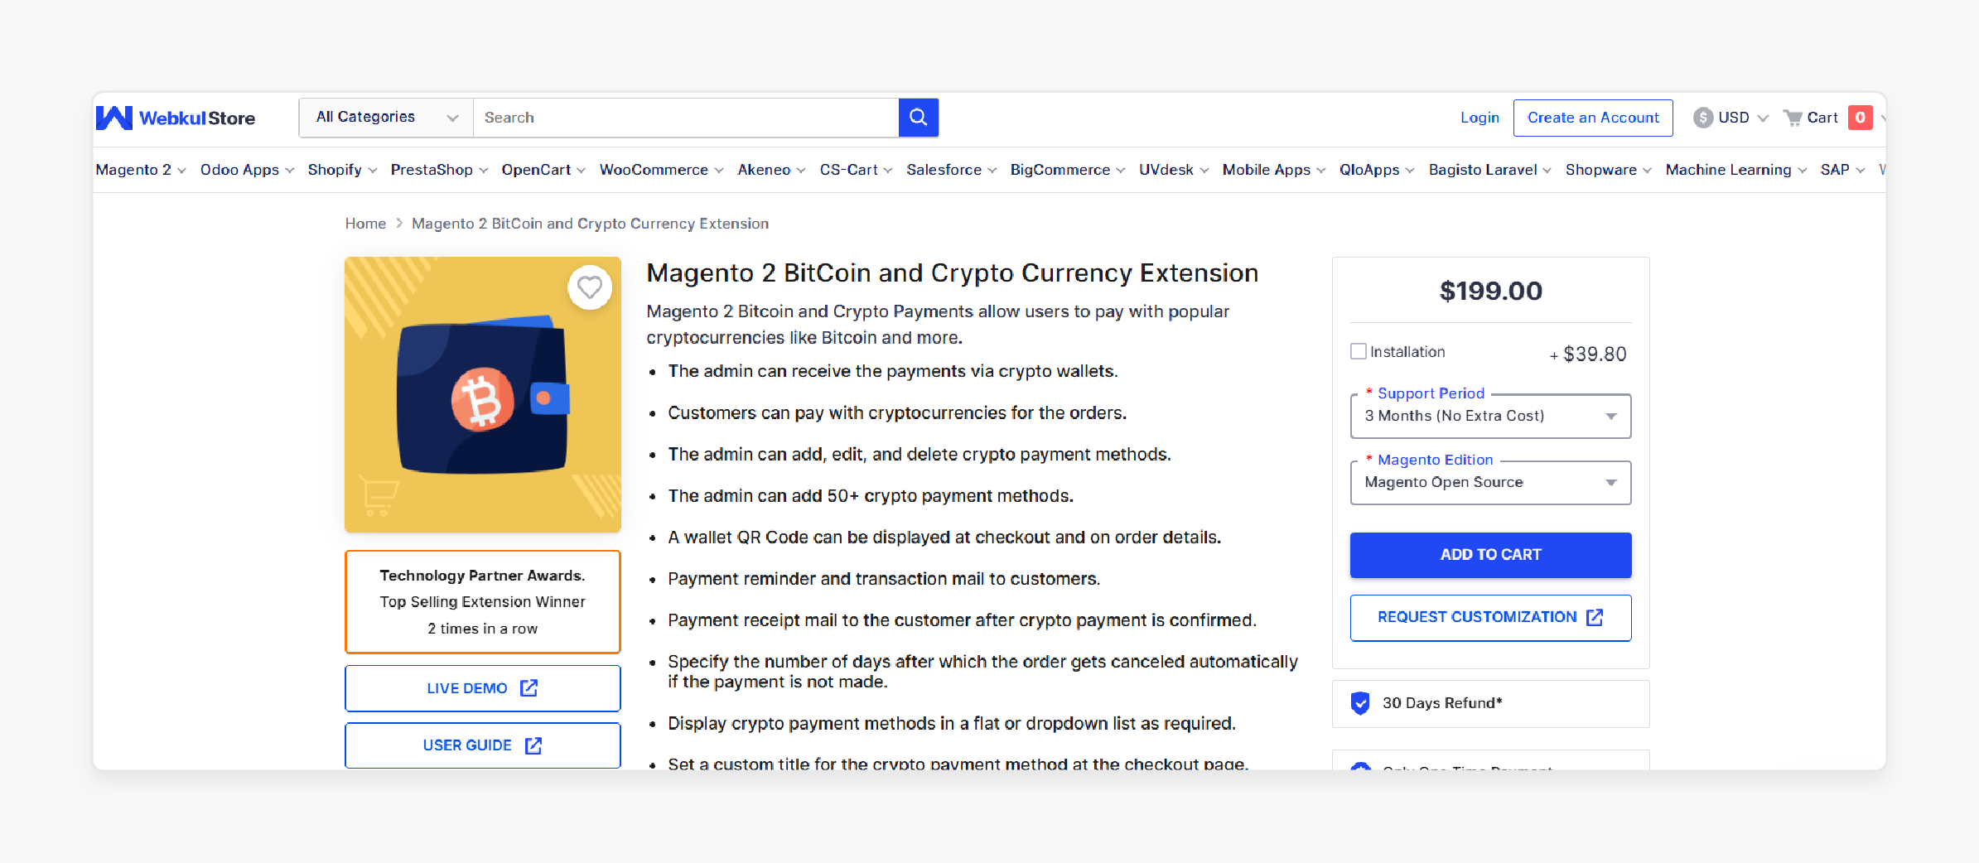Expand the Mobile Apps menu
This screenshot has height=863, width=1979.
1274,170
